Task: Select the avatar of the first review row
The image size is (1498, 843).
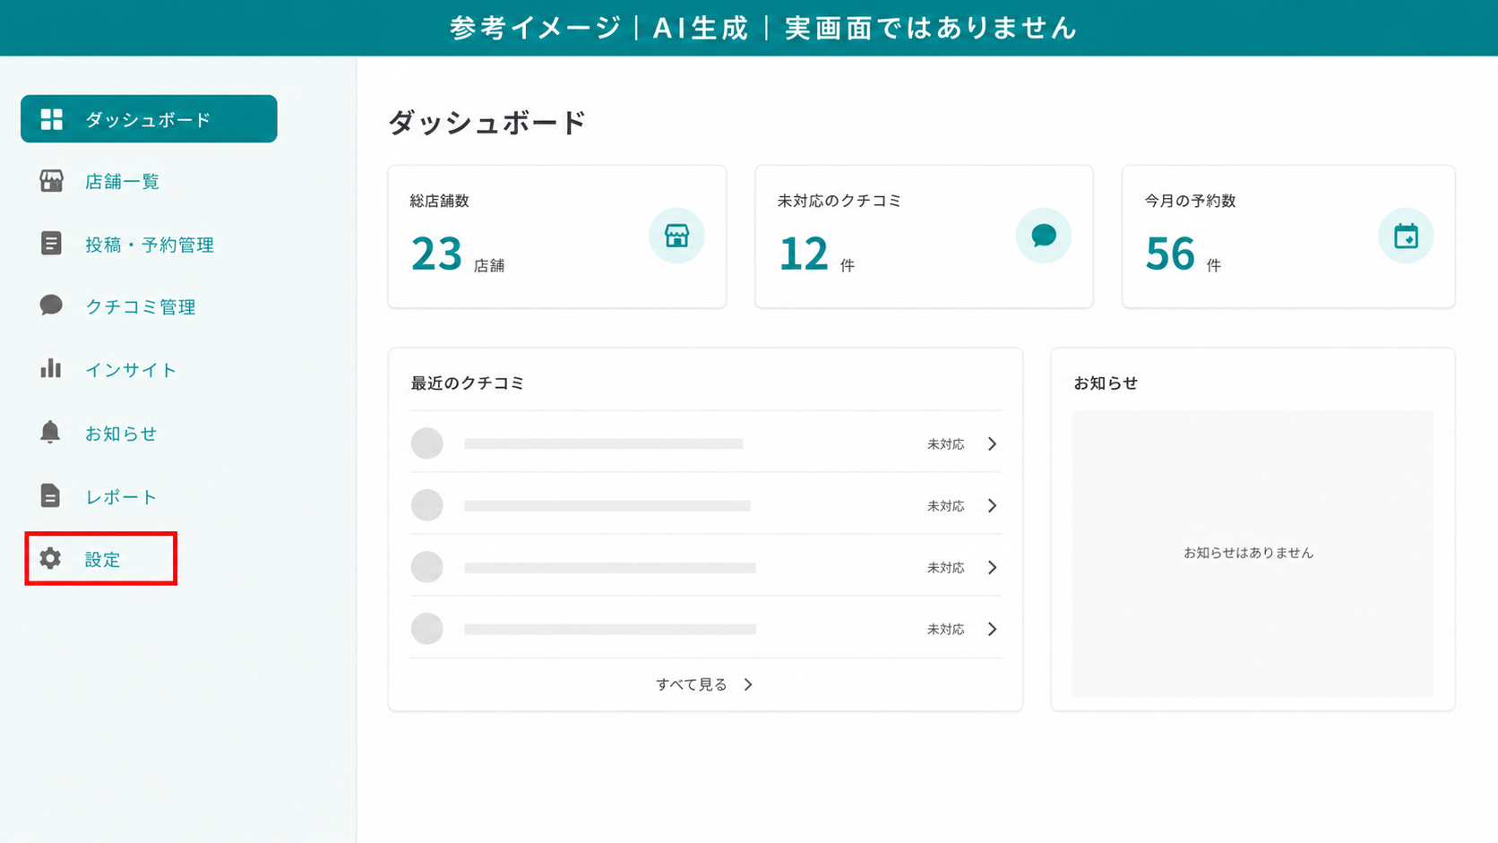Action: 427,443
